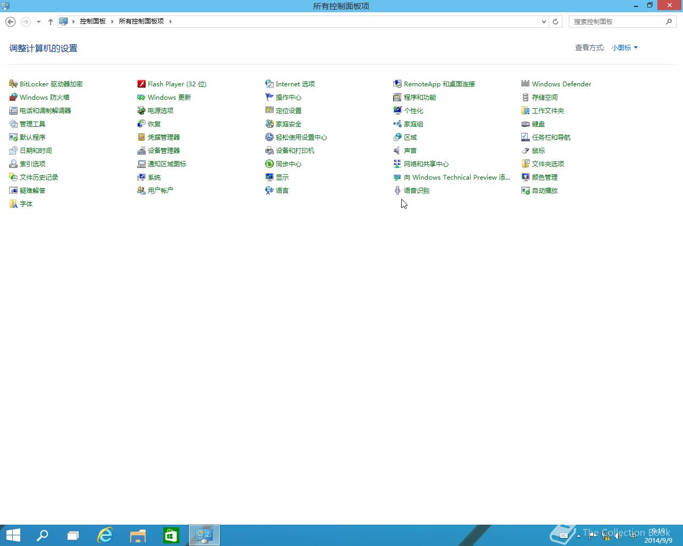The image size is (683, 546).
Task: Open the 字体 folder icon
Action: 13,204
